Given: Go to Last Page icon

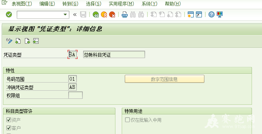Looking at the screenshot, I should (178, 15).
